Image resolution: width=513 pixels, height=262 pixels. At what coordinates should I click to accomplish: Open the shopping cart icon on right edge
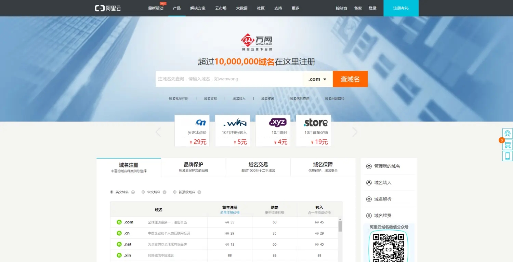coord(508,145)
